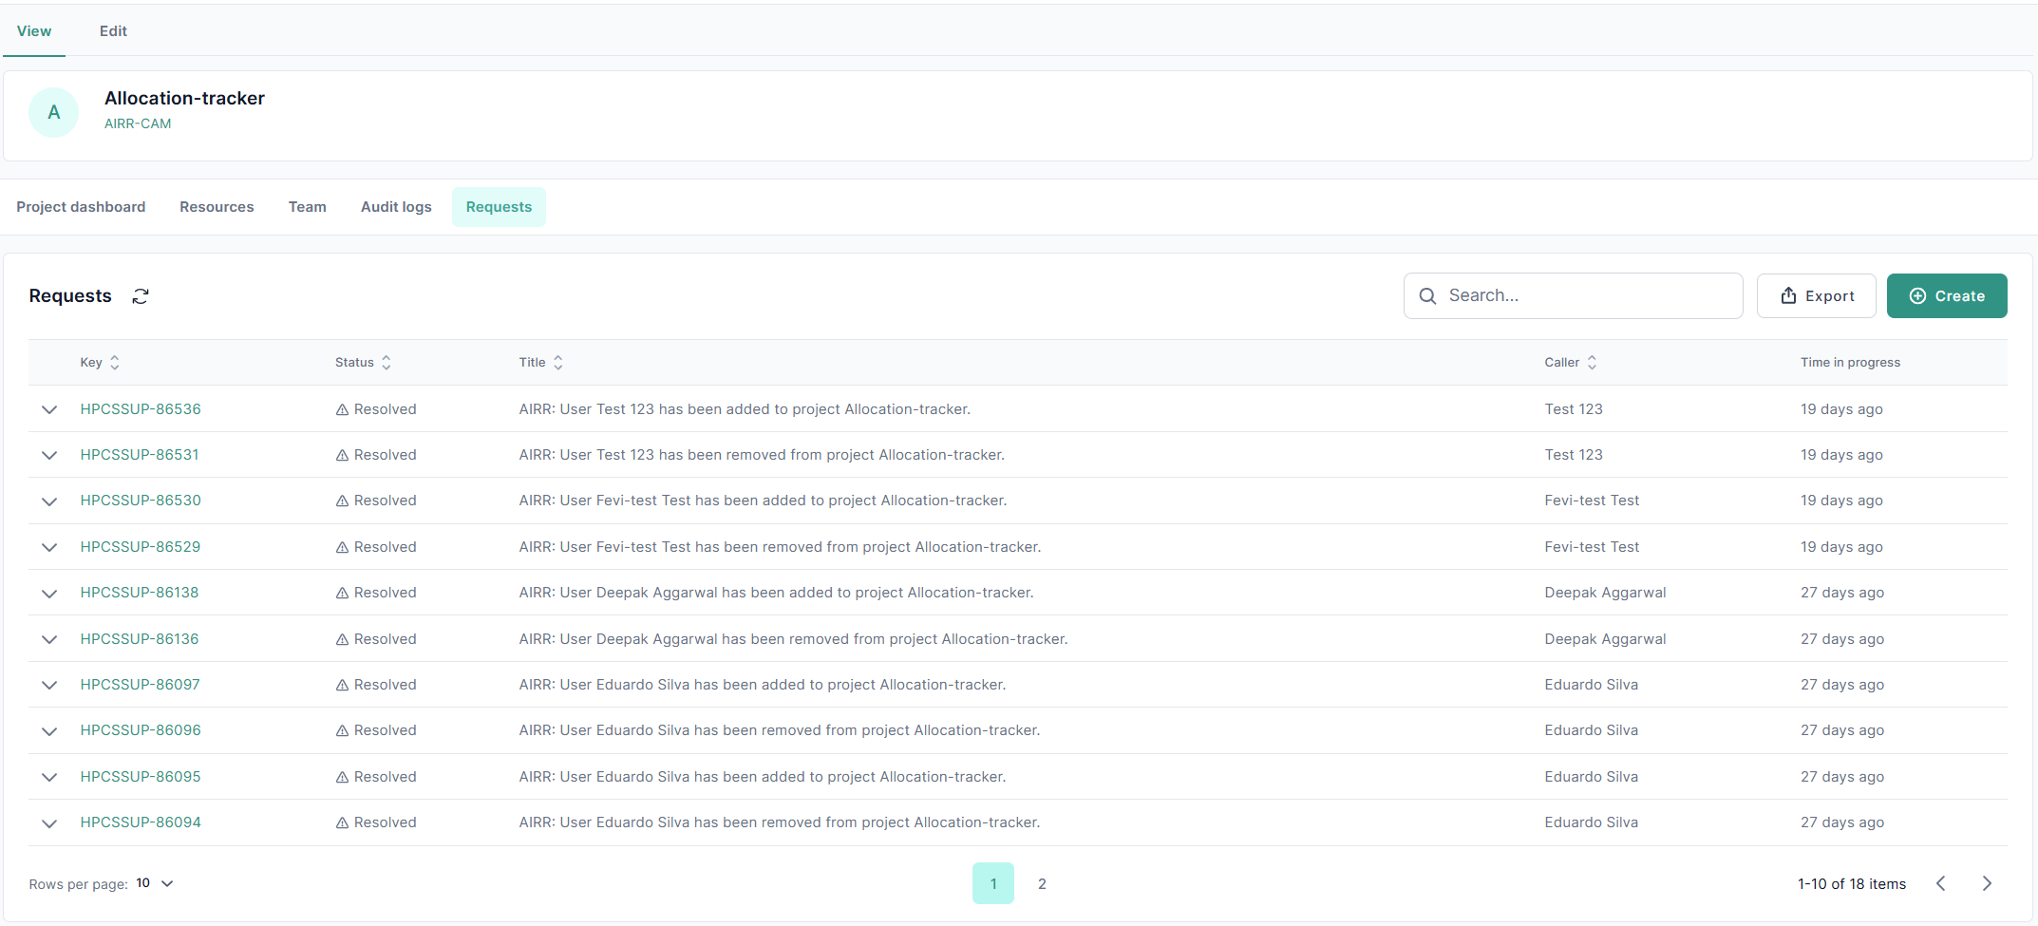Export the requests list

1816,296
